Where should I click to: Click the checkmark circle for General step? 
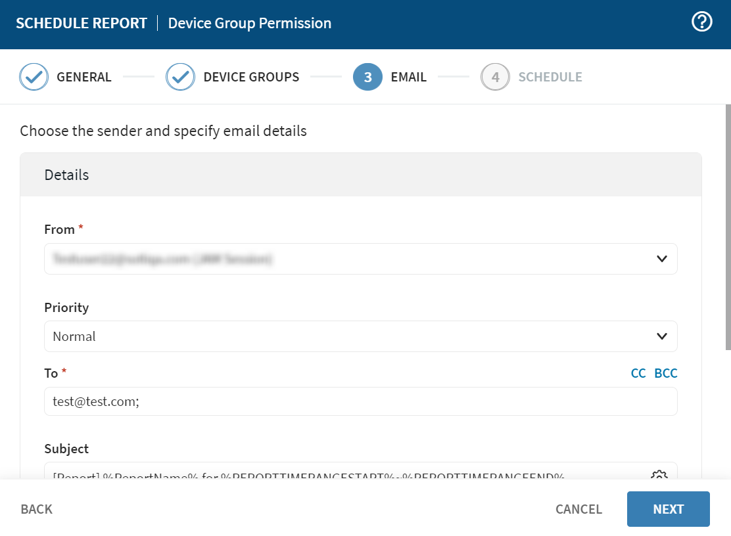point(34,77)
